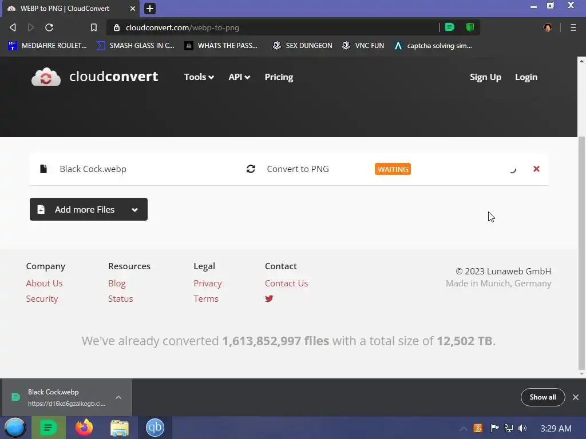This screenshot has width=586, height=439.
Task: Open the green chat extension icon
Action: point(450,27)
